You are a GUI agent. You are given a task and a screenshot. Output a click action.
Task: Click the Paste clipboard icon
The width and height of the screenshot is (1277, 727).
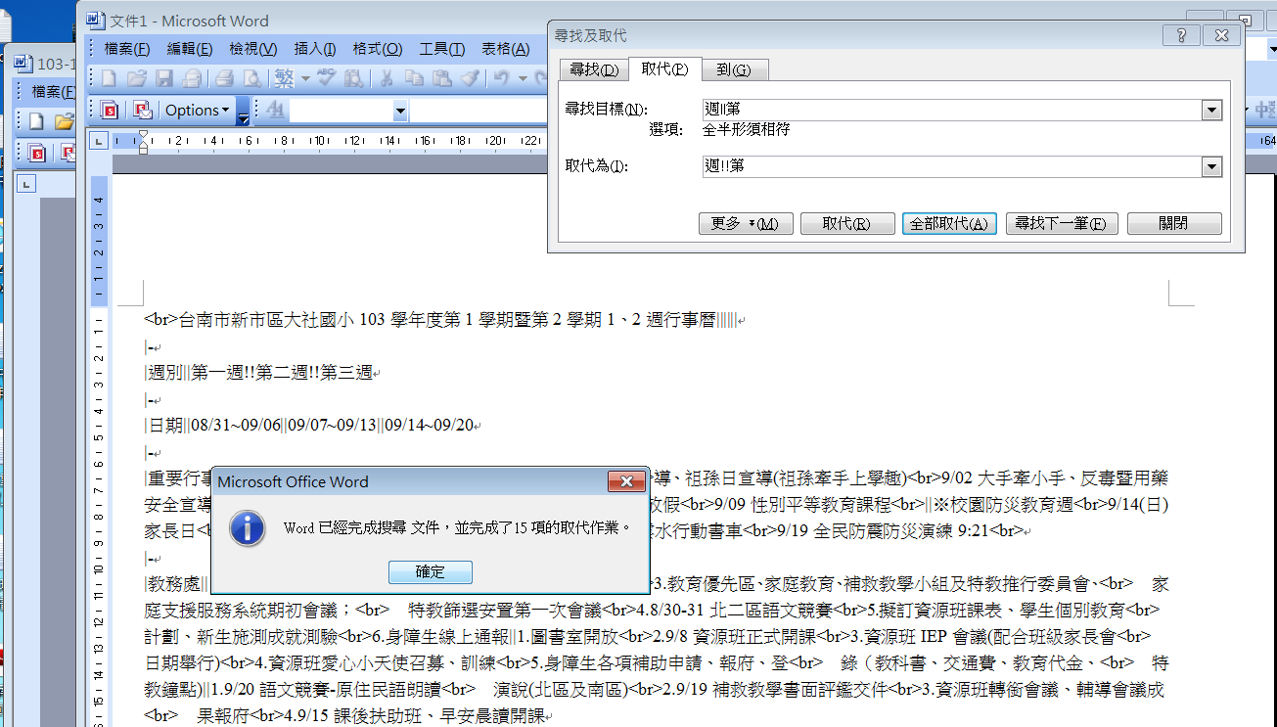tap(441, 78)
